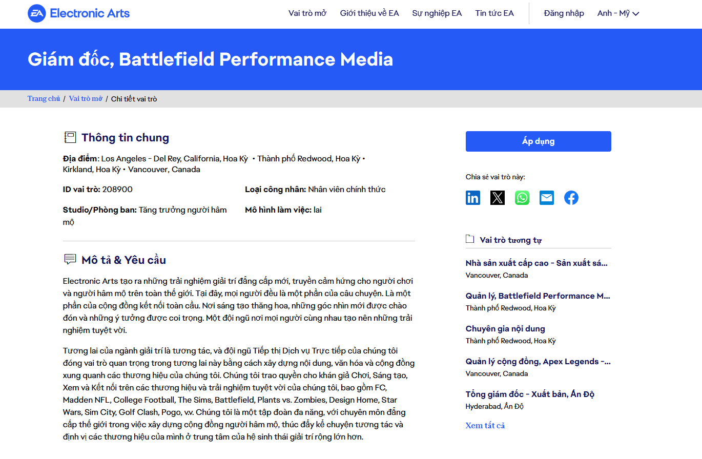Open Tổng giám đốc - Xuất bản role

[x=530, y=394]
